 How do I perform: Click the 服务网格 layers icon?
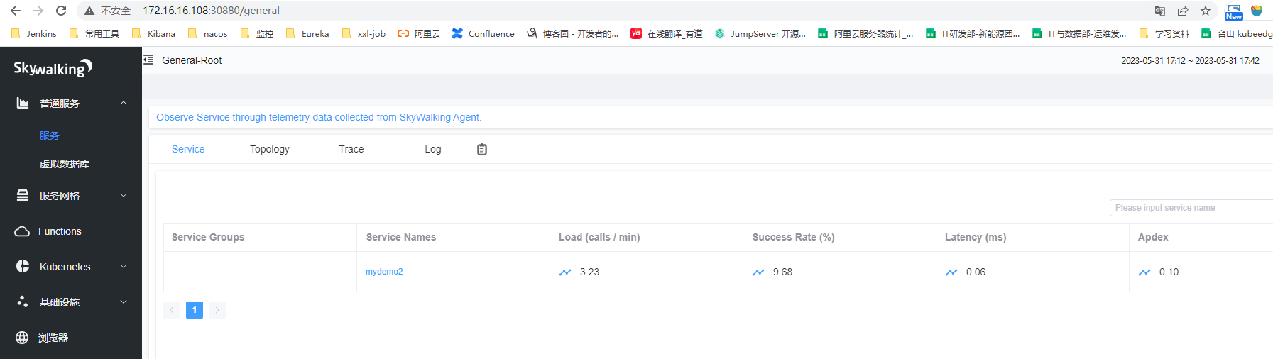pyautogui.click(x=23, y=196)
